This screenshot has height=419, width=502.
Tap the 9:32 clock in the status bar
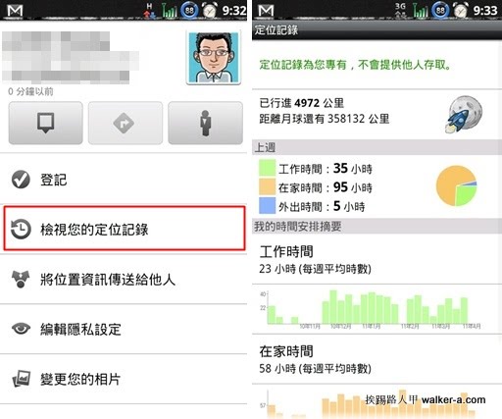pos(234,11)
